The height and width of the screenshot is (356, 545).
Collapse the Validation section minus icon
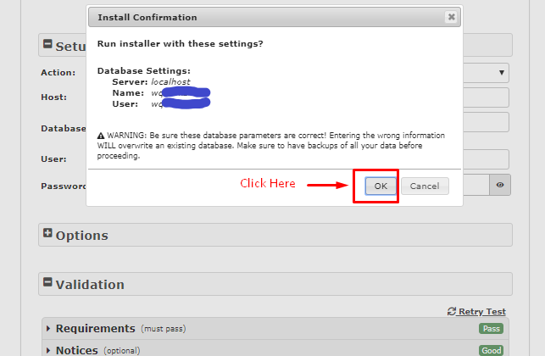47,282
